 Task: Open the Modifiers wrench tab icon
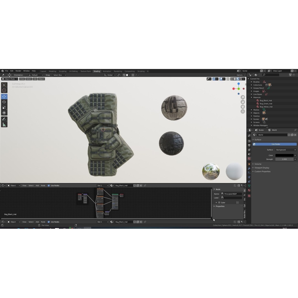[249, 168]
